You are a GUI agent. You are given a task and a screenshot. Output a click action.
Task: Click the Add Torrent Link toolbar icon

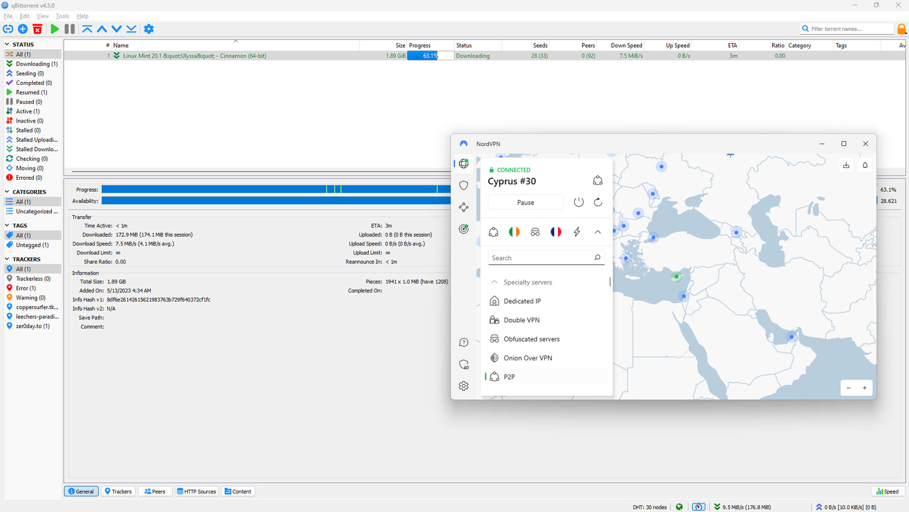click(x=8, y=29)
